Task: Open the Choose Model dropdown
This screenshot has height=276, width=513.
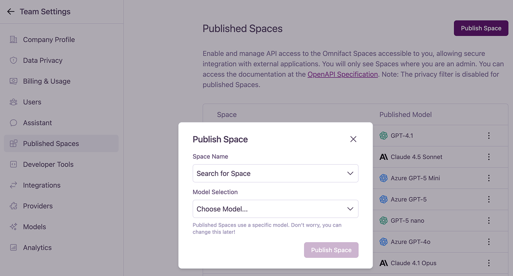Action: click(x=275, y=209)
